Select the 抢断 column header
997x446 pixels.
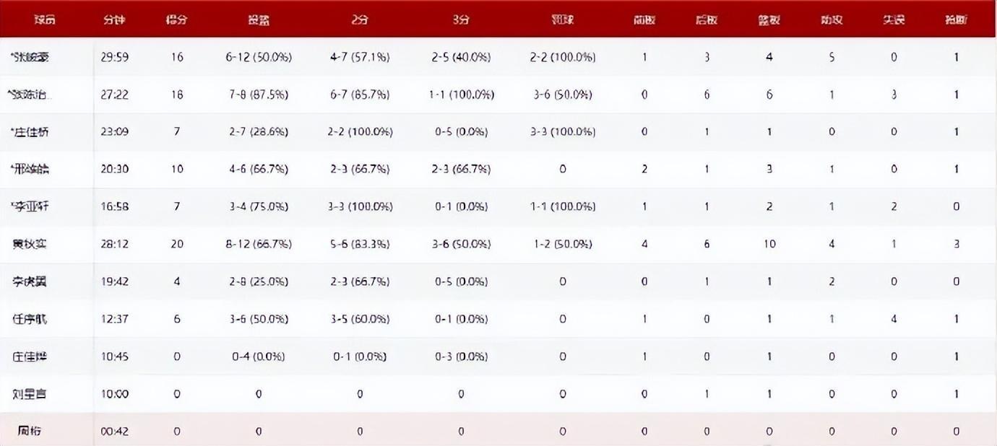(956, 20)
